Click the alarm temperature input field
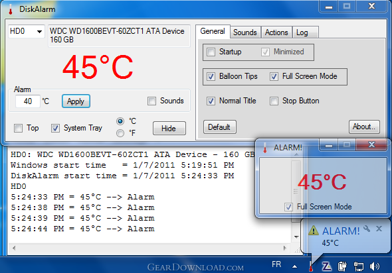The height and width of the screenshot is (273, 392). pyautogui.click(x=28, y=101)
